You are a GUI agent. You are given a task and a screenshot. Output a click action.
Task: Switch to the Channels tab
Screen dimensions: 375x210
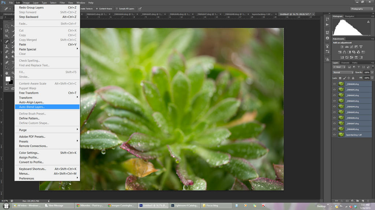(345, 63)
